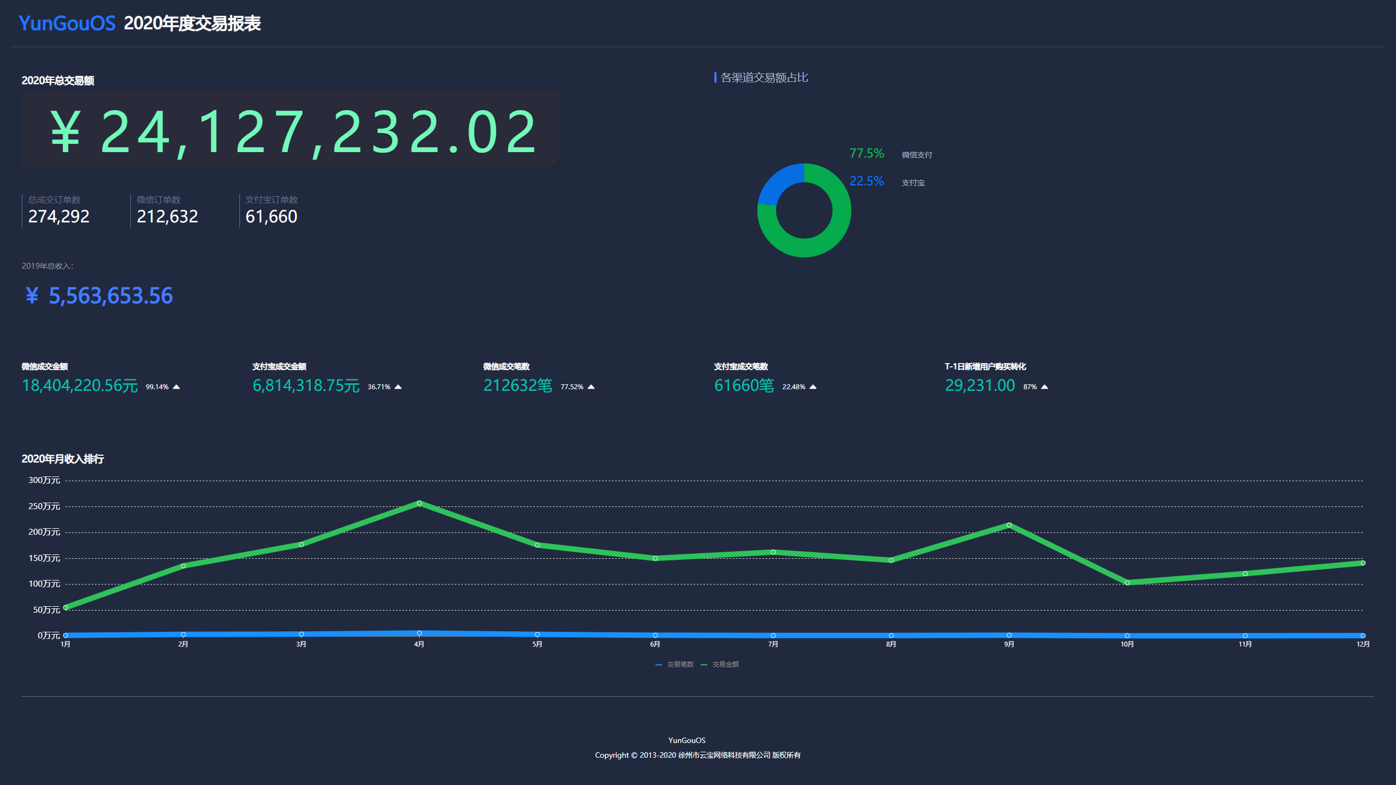Image resolution: width=1396 pixels, height=785 pixels.
Task: Click the 微信支付 legend label
Action: click(x=917, y=155)
